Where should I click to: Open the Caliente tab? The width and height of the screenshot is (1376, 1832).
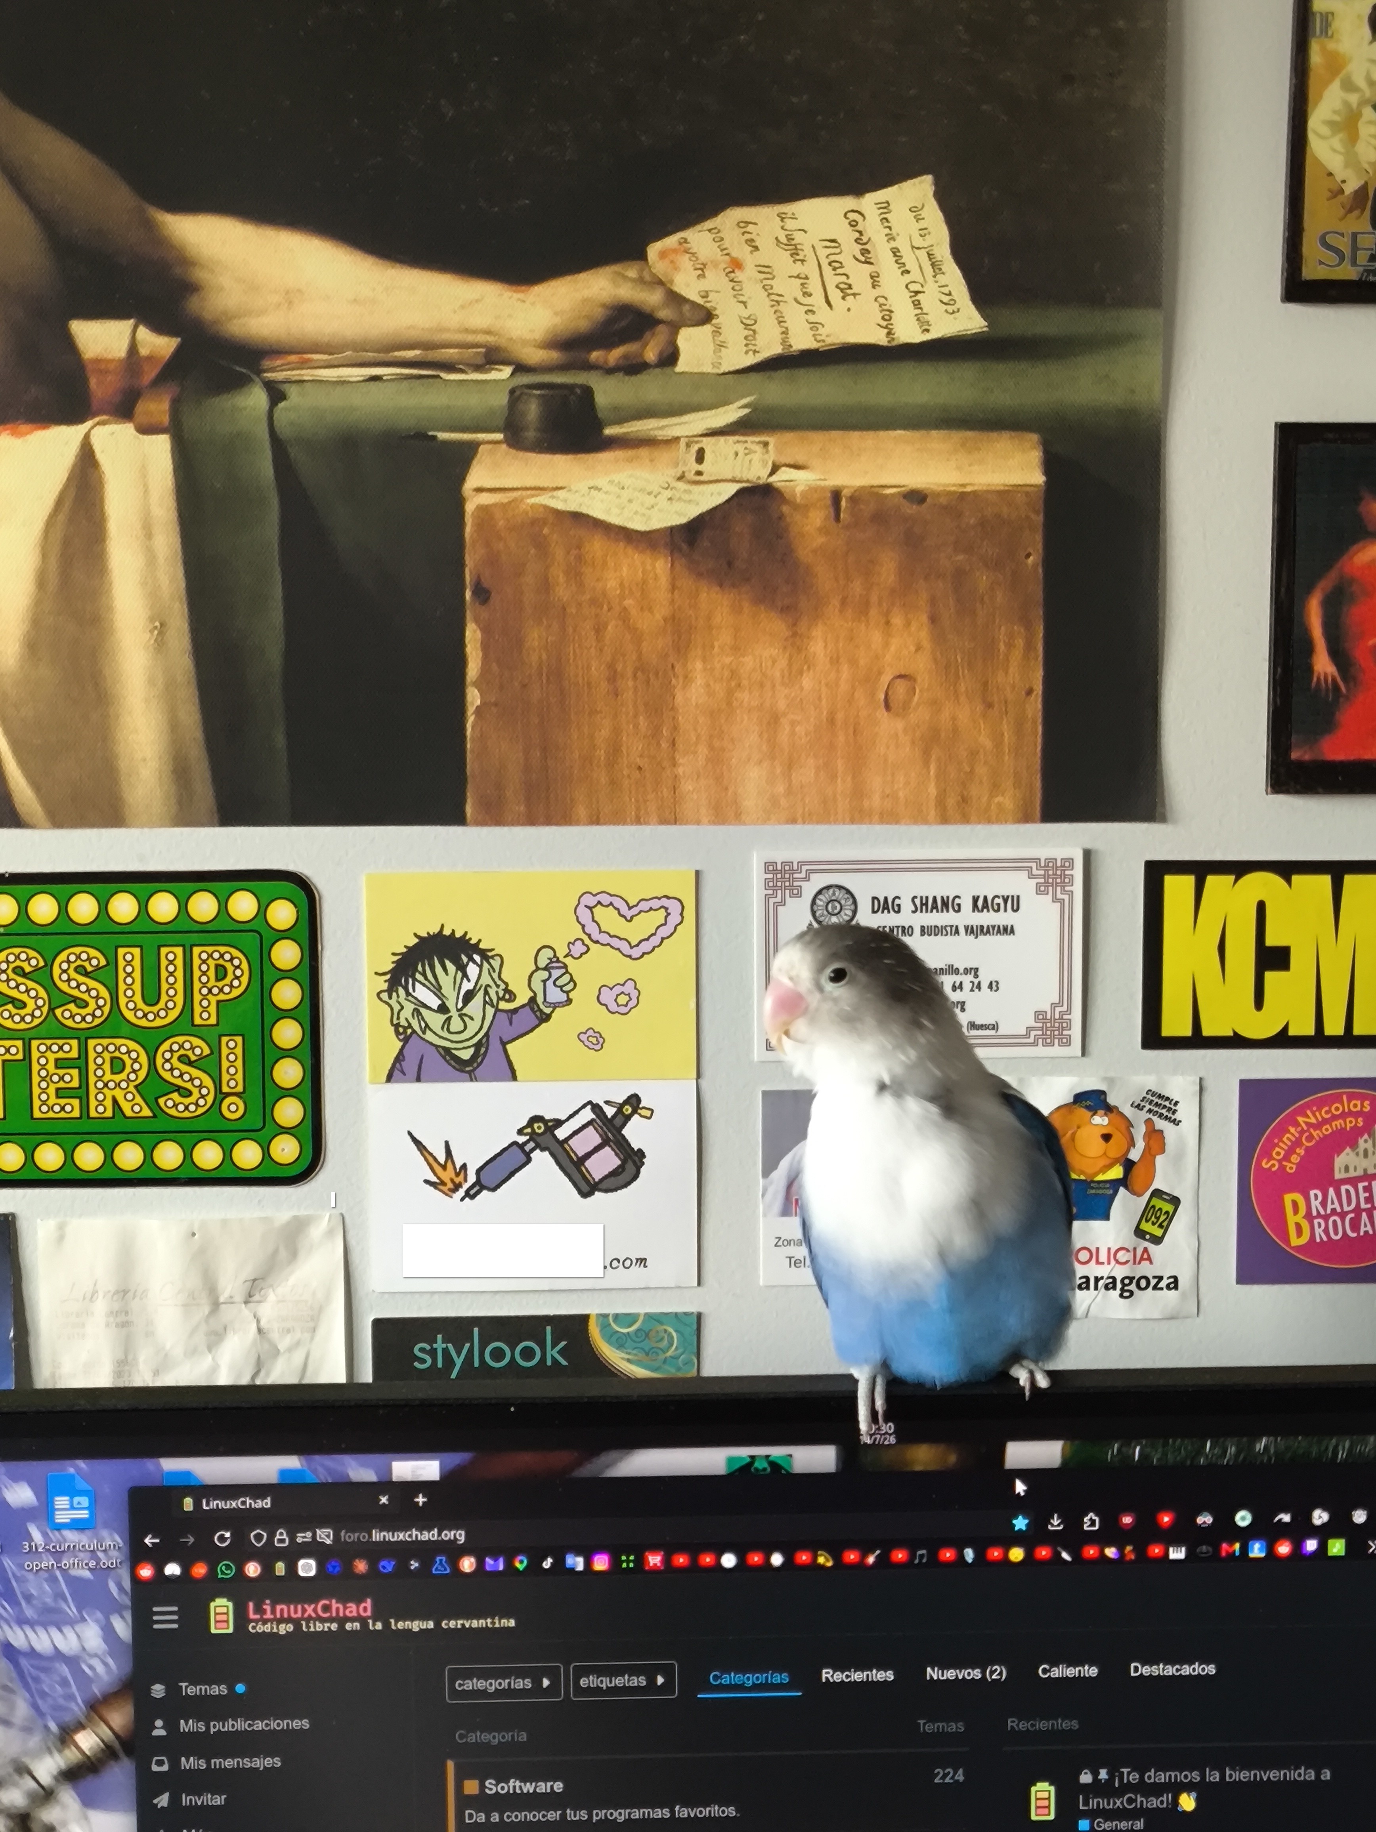tap(1068, 1671)
